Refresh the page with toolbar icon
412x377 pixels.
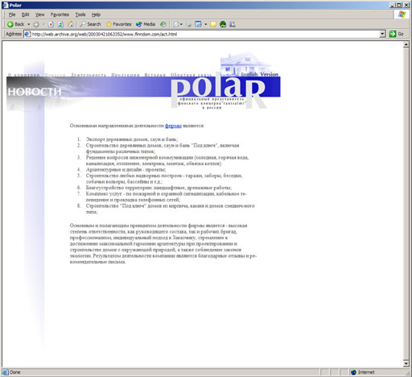[60, 24]
